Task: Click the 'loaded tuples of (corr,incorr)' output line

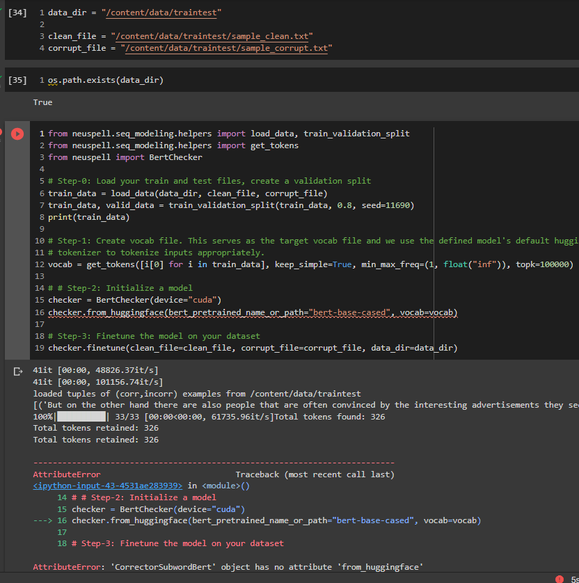Action: 197,394
